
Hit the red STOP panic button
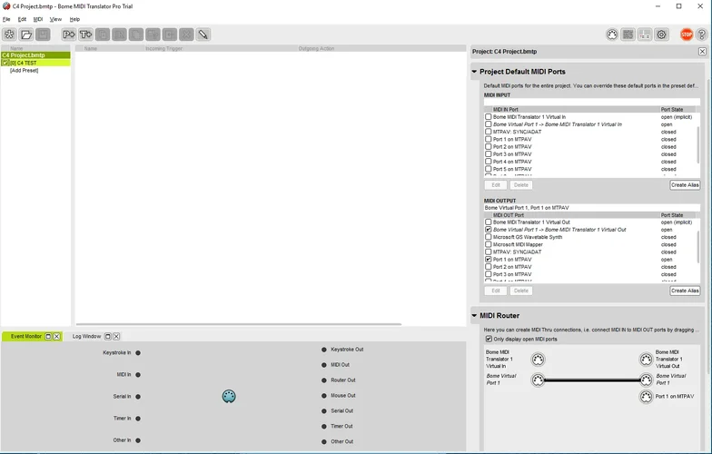(687, 35)
